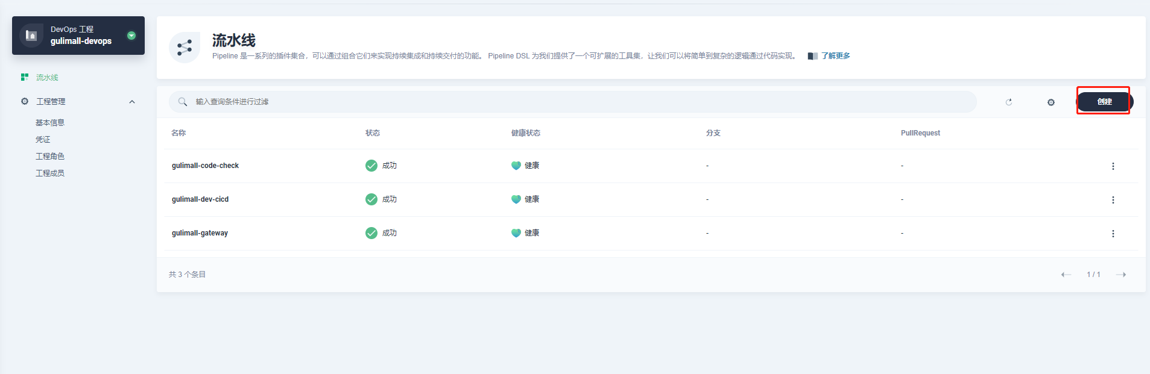The height and width of the screenshot is (374, 1150).
Task: Click the 共 3 个条目 total count
Action: pyautogui.click(x=187, y=275)
